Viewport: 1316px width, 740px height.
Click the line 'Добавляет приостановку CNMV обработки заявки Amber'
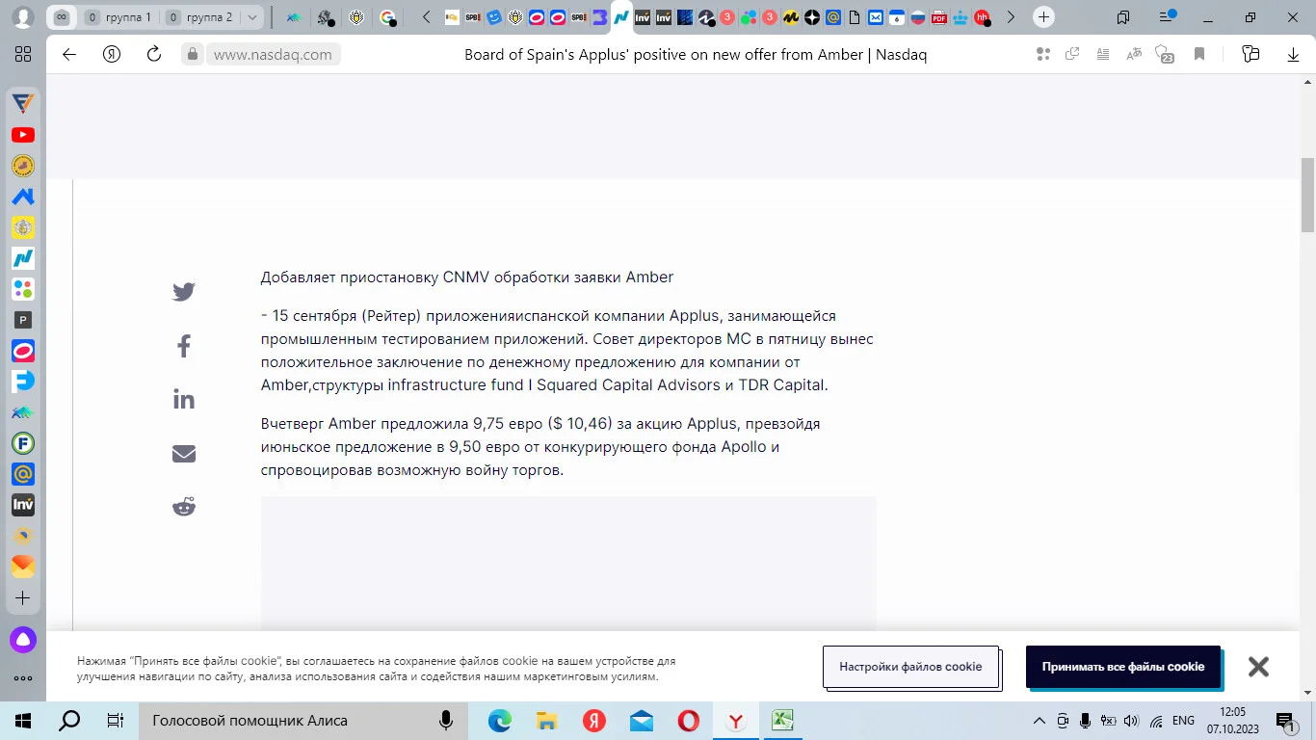[467, 277]
